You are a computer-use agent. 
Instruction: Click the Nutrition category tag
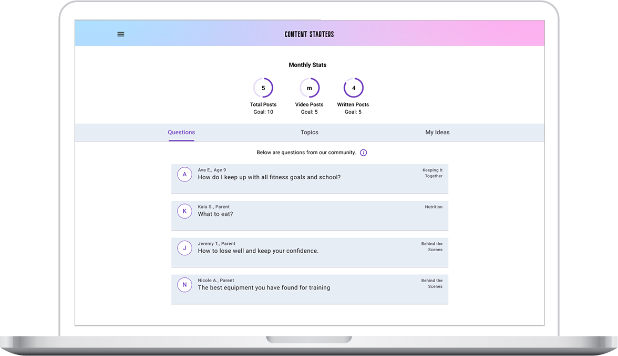[x=434, y=207]
